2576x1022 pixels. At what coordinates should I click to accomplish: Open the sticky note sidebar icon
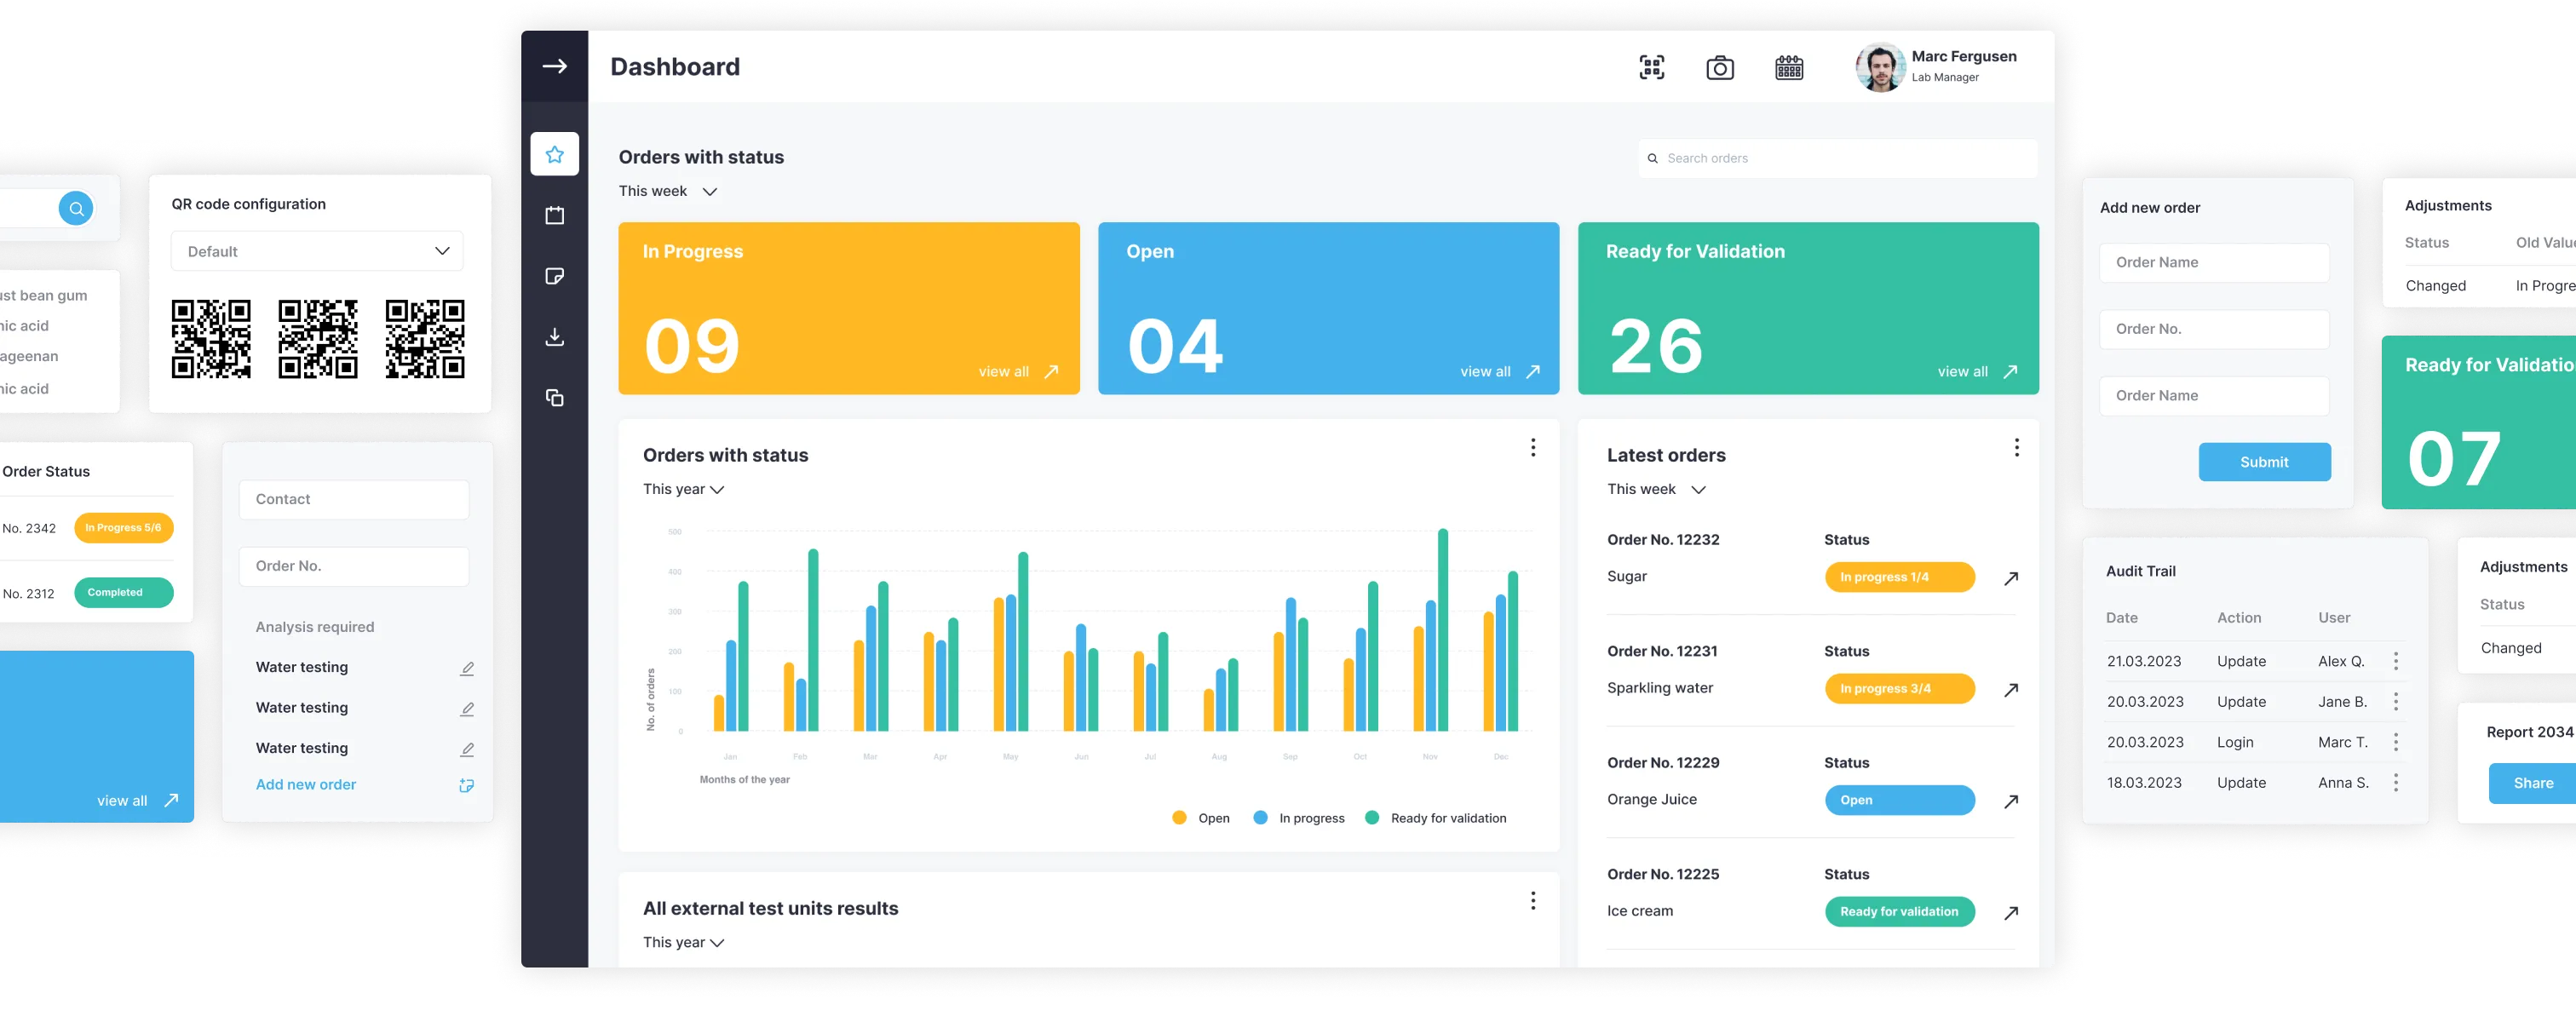pos(555,276)
